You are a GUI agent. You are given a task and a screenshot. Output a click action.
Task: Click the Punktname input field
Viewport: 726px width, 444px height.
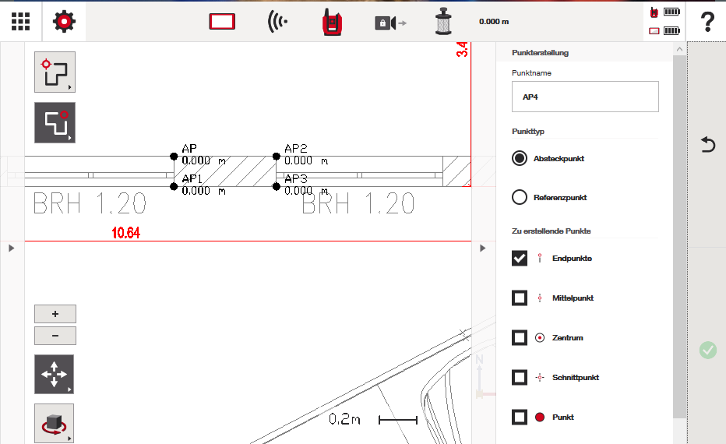585,97
